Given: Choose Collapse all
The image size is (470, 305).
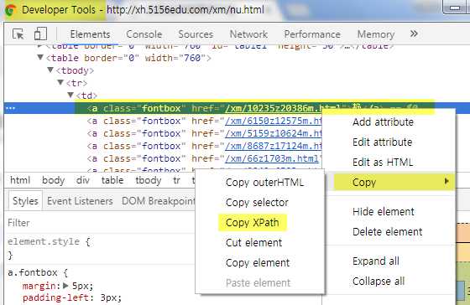Looking at the screenshot, I should tap(379, 281).
